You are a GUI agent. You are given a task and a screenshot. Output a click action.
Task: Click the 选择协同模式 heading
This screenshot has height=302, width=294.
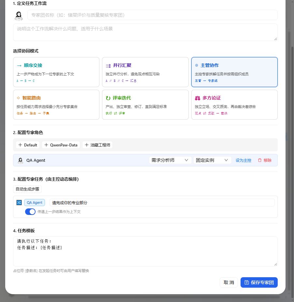coord(26,51)
